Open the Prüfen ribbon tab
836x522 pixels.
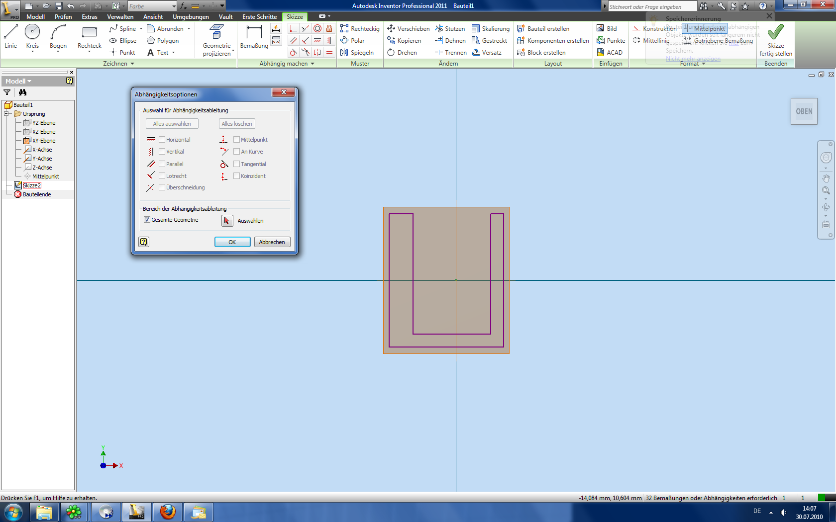[x=63, y=17]
